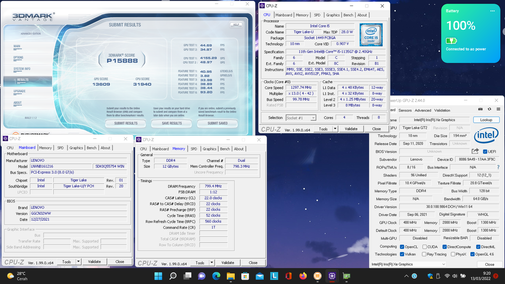This screenshot has width=505, height=284.
Task: Expand the Tools dropdown arrow in Mainboard window
Action: (x=78, y=262)
